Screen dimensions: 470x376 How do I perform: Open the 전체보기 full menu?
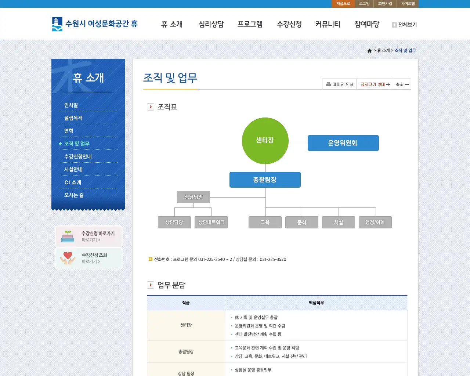pyautogui.click(x=407, y=25)
